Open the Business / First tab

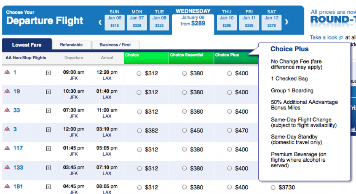(x=115, y=45)
